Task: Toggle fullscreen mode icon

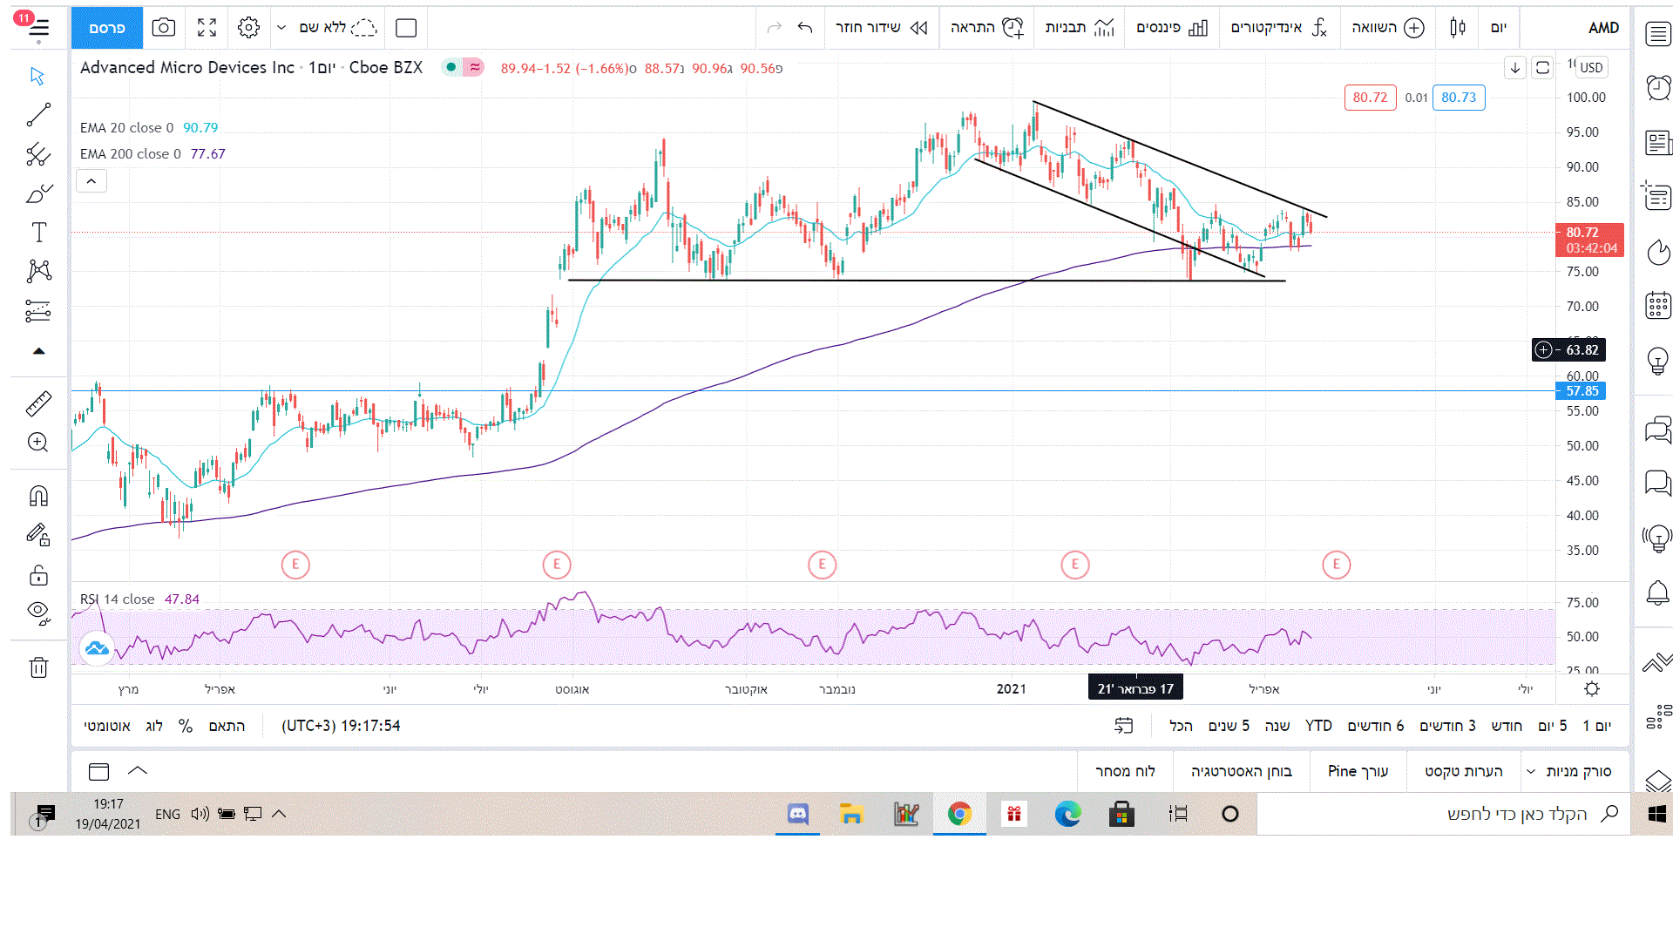Action: [x=207, y=28]
